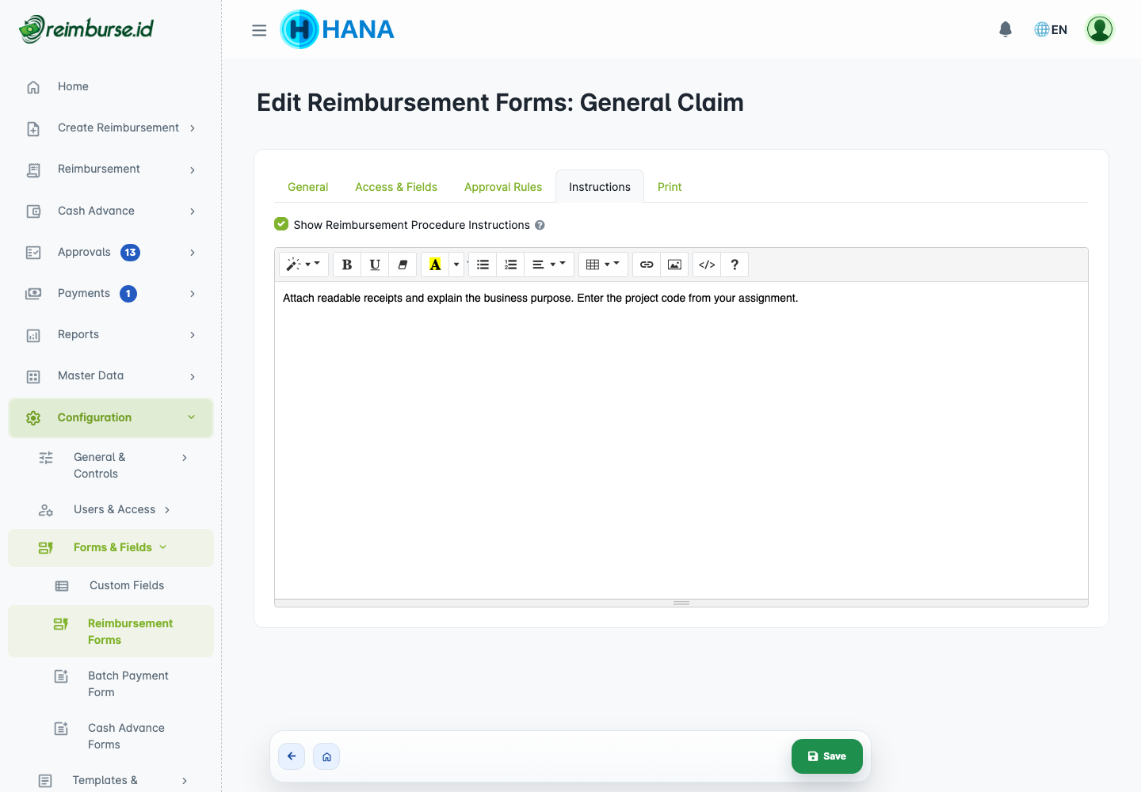1141x792 pixels.
Task: Toggle the hamburger sidebar menu
Action: (259, 30)
